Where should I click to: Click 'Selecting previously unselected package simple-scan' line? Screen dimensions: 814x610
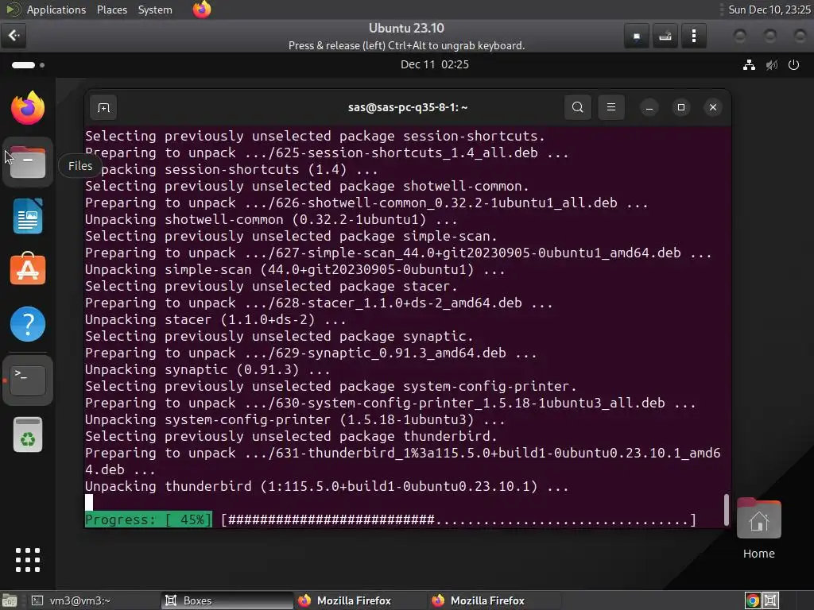point(291,236)
